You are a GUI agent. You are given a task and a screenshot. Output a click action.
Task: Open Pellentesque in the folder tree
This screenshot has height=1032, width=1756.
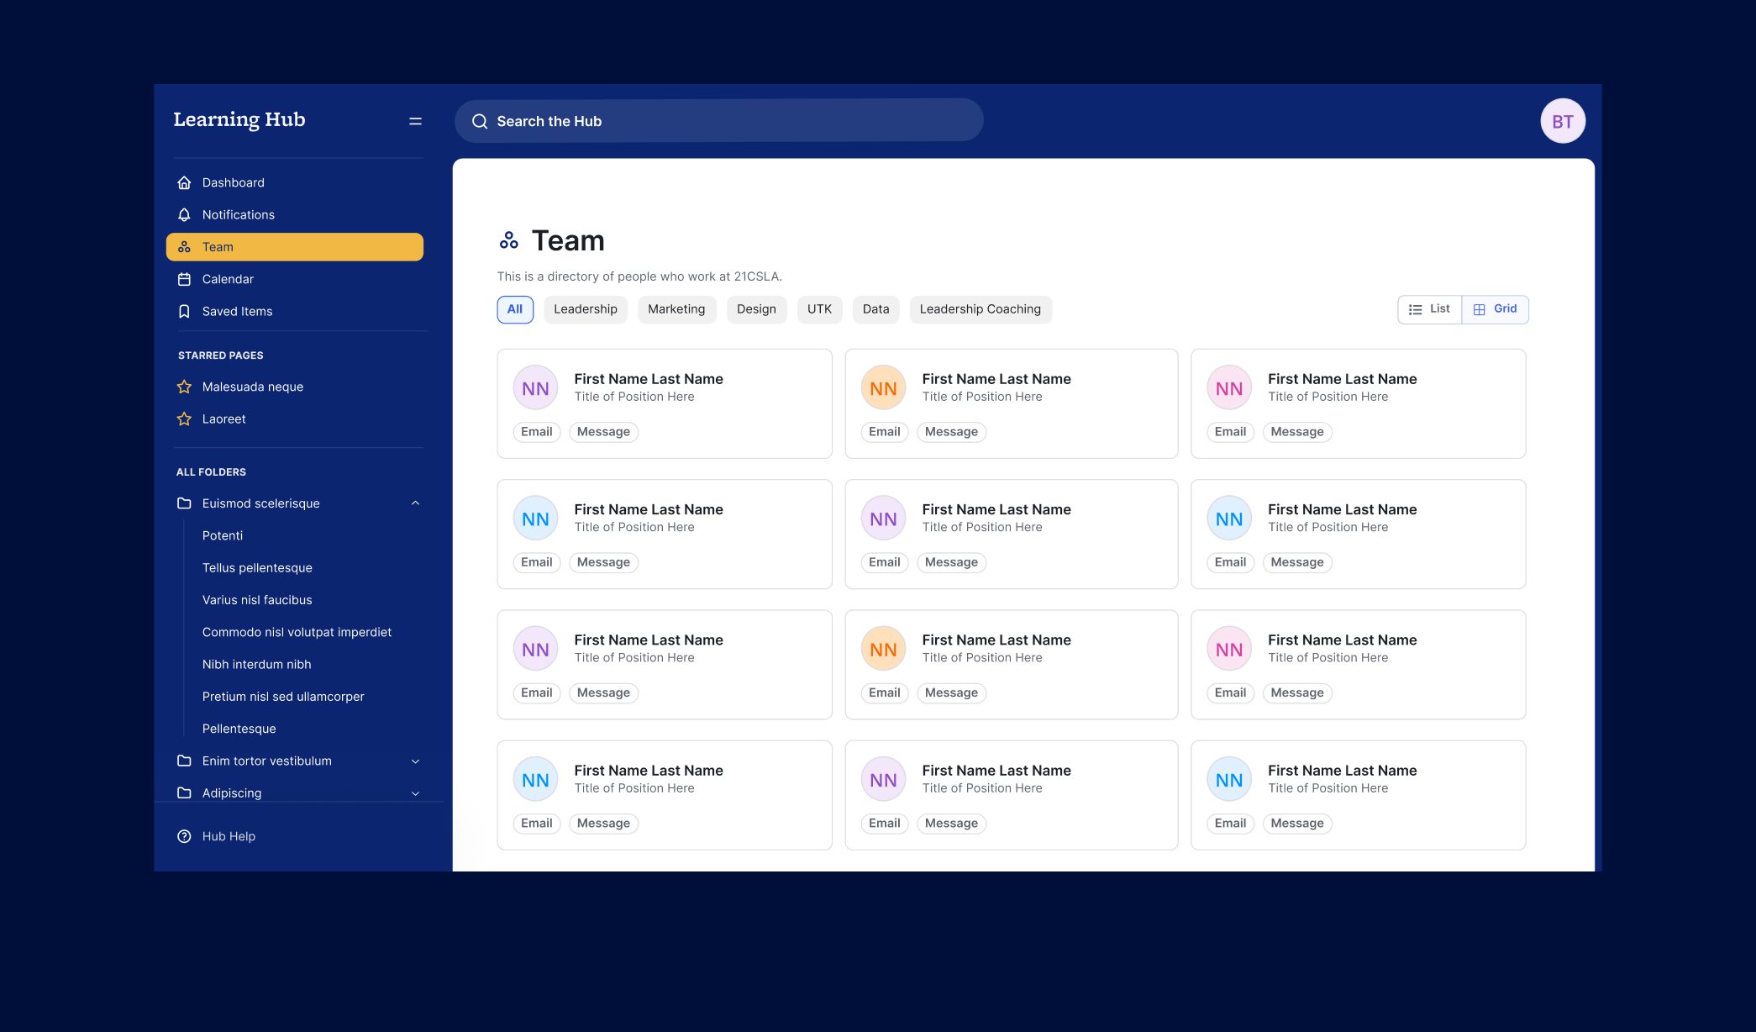(x=239, y=729)
